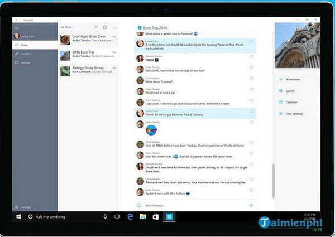The width and height of the screenshot is (335, 237).
Task: Open Microsoft Edge from the taskbar
Action: (130, 216)
